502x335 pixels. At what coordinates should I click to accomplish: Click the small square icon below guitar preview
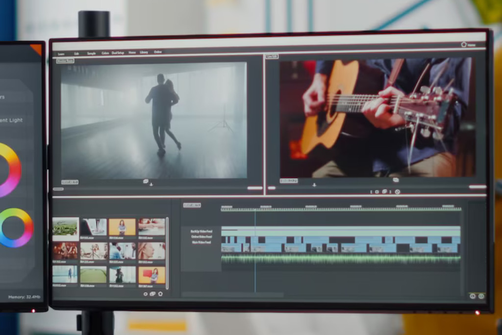click(x=377, y=192)
